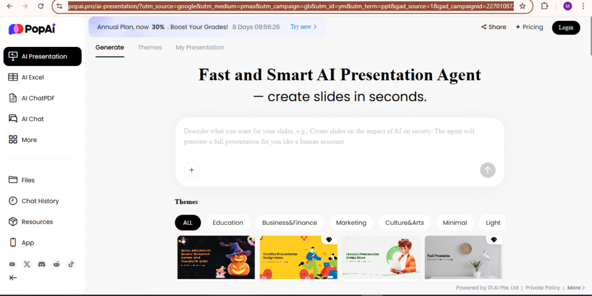Open the Discord community icon
The width and height of the screenshot is (592, 296).
(x=42, y=264)
